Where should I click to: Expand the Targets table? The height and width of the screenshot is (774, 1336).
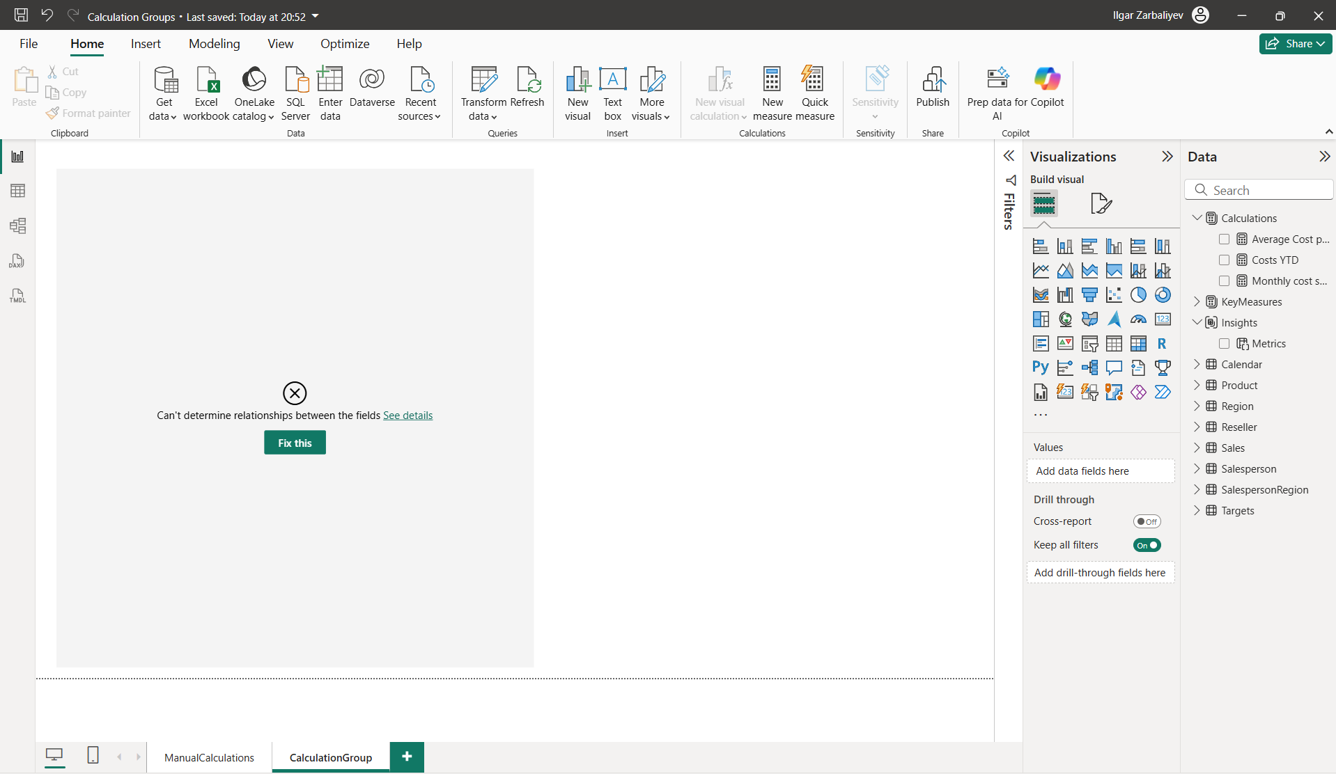tap(1197, 510)
